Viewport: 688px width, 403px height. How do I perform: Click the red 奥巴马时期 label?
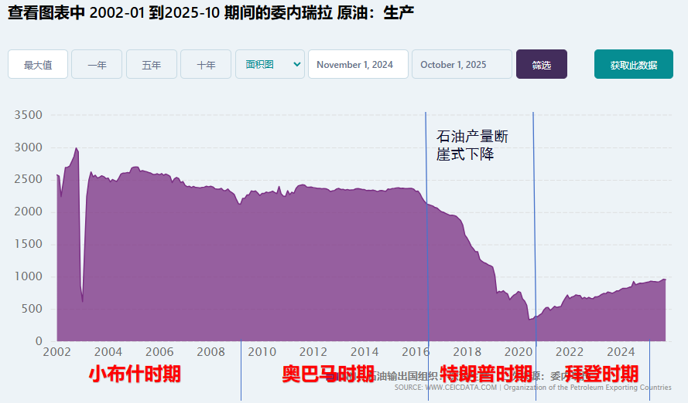click(x=328, y=374)
